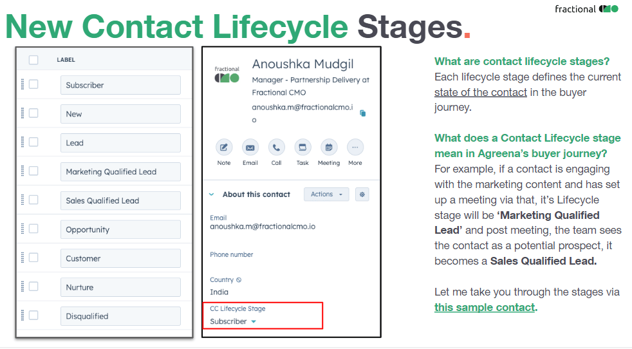The image size is (632, 349).
Task: Start a Call via phone icon
Action: pyautogui.click(x=276, y=147)
